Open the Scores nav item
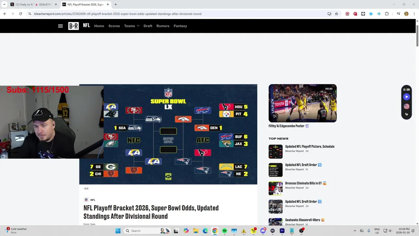419x236 pixels. [114, 26]
